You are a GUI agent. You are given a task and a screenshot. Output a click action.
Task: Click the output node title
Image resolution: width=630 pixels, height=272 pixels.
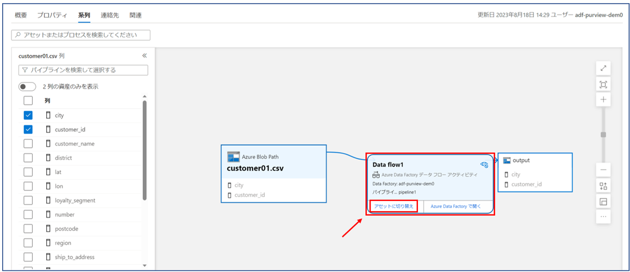click(522, 160)
